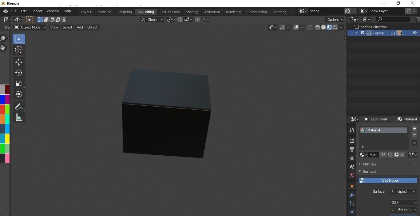
Task: Hide the Laptop collection in viewport
Action: pyautogui.click(x=414, y=33)
